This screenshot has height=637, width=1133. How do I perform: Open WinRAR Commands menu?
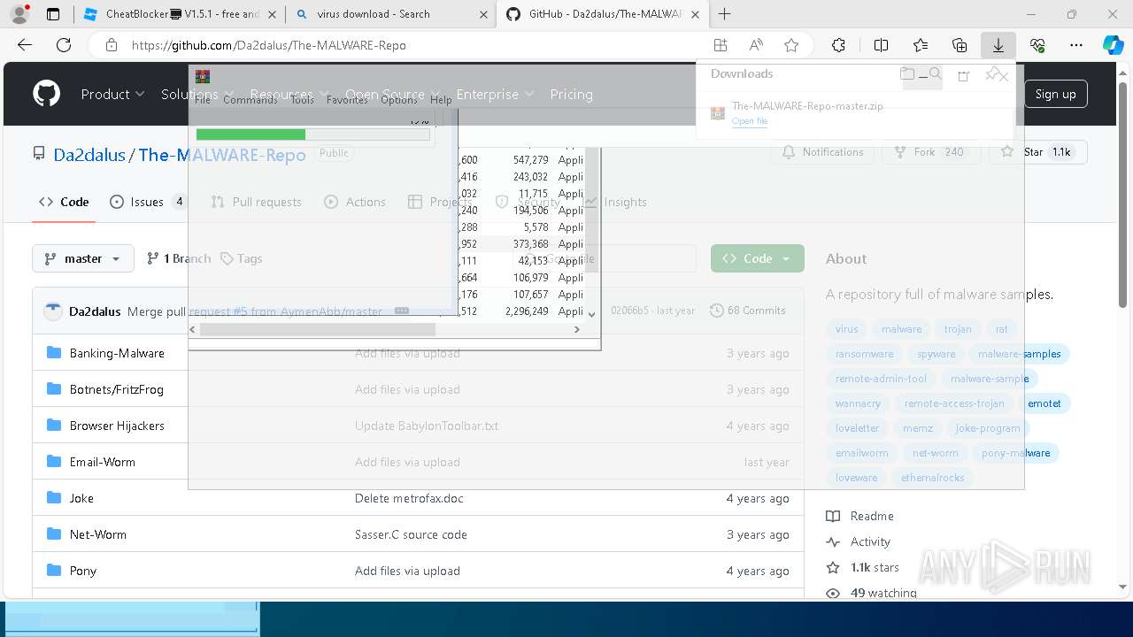click(250, 100)
